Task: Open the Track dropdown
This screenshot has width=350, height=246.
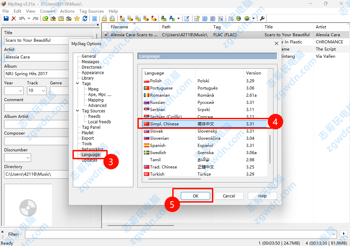Action: [x=43, y=91]
